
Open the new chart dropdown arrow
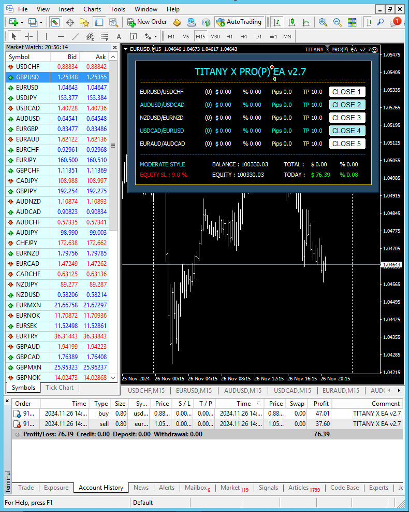21,22
